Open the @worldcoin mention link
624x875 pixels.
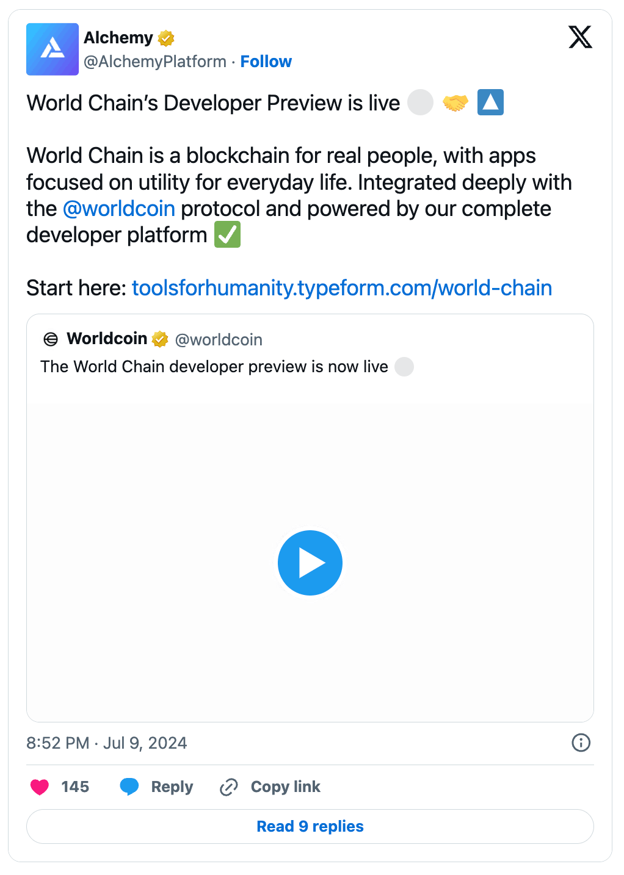click(119, 209)
